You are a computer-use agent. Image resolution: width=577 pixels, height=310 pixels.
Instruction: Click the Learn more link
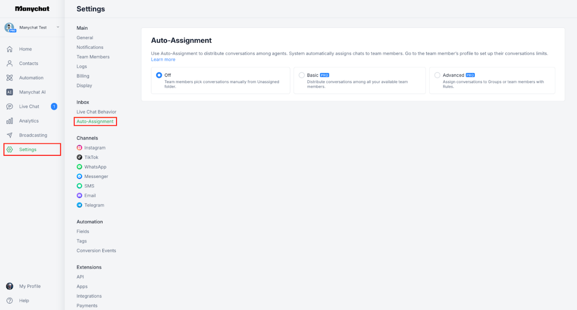163,59
